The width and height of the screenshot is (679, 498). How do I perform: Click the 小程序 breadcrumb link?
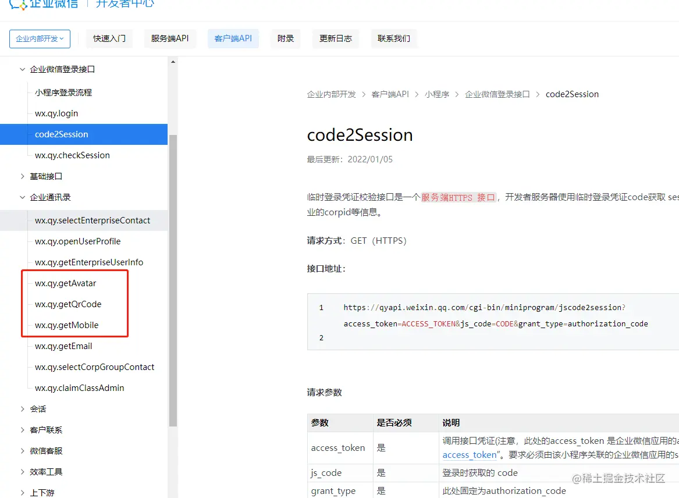pyautogui.click(x=438, y=94)
